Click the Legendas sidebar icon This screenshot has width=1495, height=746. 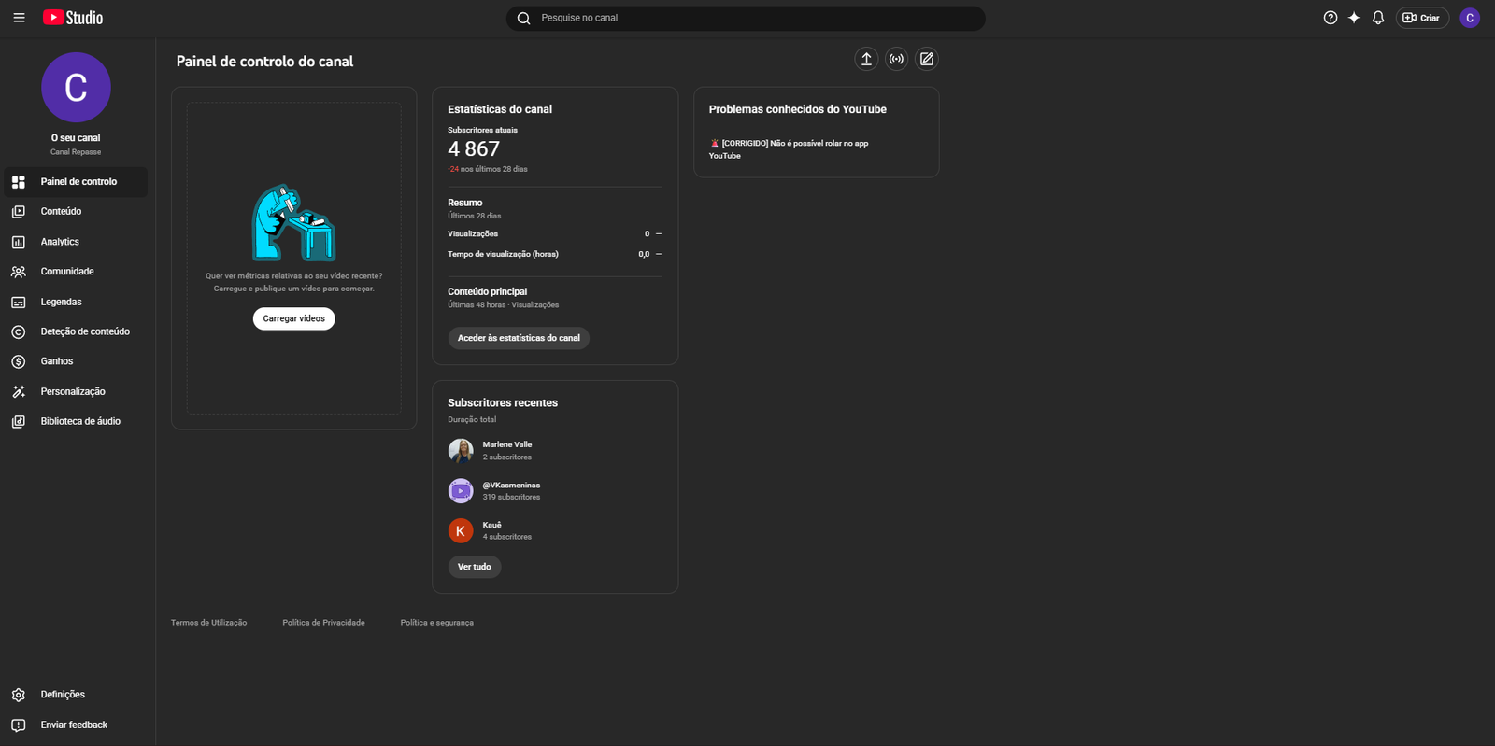point(19,303)
